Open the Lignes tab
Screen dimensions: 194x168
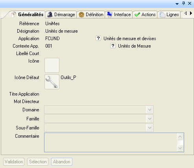(x=169, y=15)
